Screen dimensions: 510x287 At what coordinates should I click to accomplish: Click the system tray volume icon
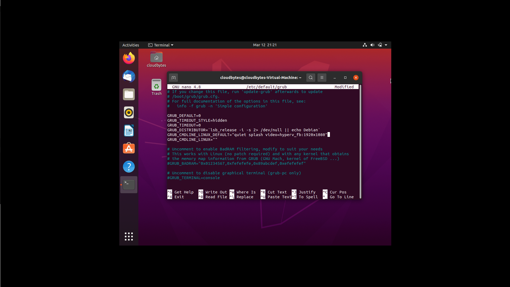point(372,45)
